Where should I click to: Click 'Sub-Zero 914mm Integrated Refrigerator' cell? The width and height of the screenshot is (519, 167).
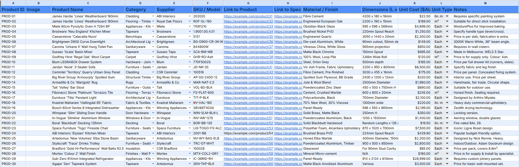tap(88, 159)
